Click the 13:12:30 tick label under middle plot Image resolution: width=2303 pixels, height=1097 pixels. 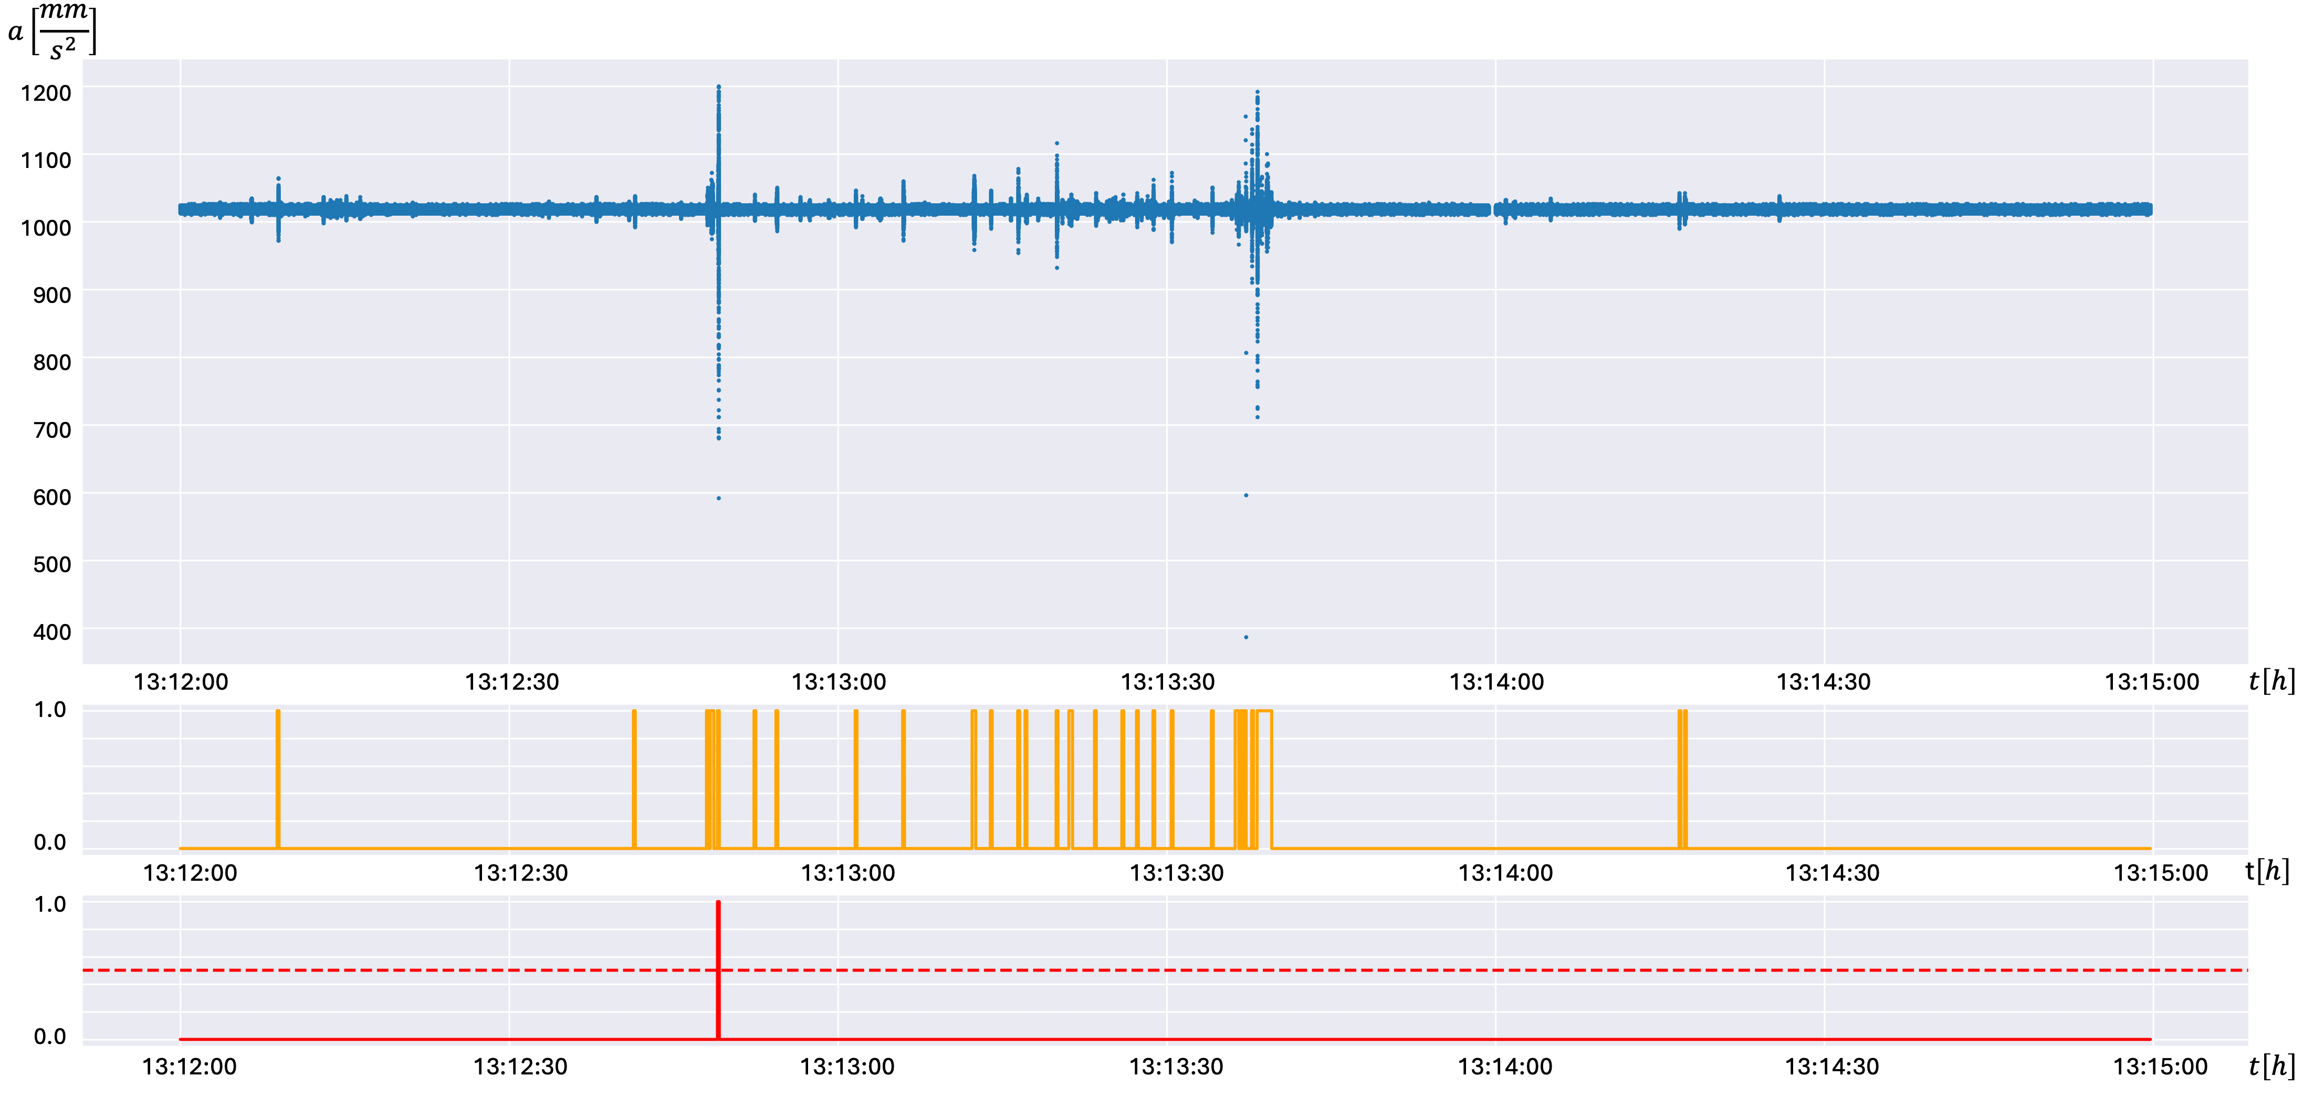[x=520, y=873]
